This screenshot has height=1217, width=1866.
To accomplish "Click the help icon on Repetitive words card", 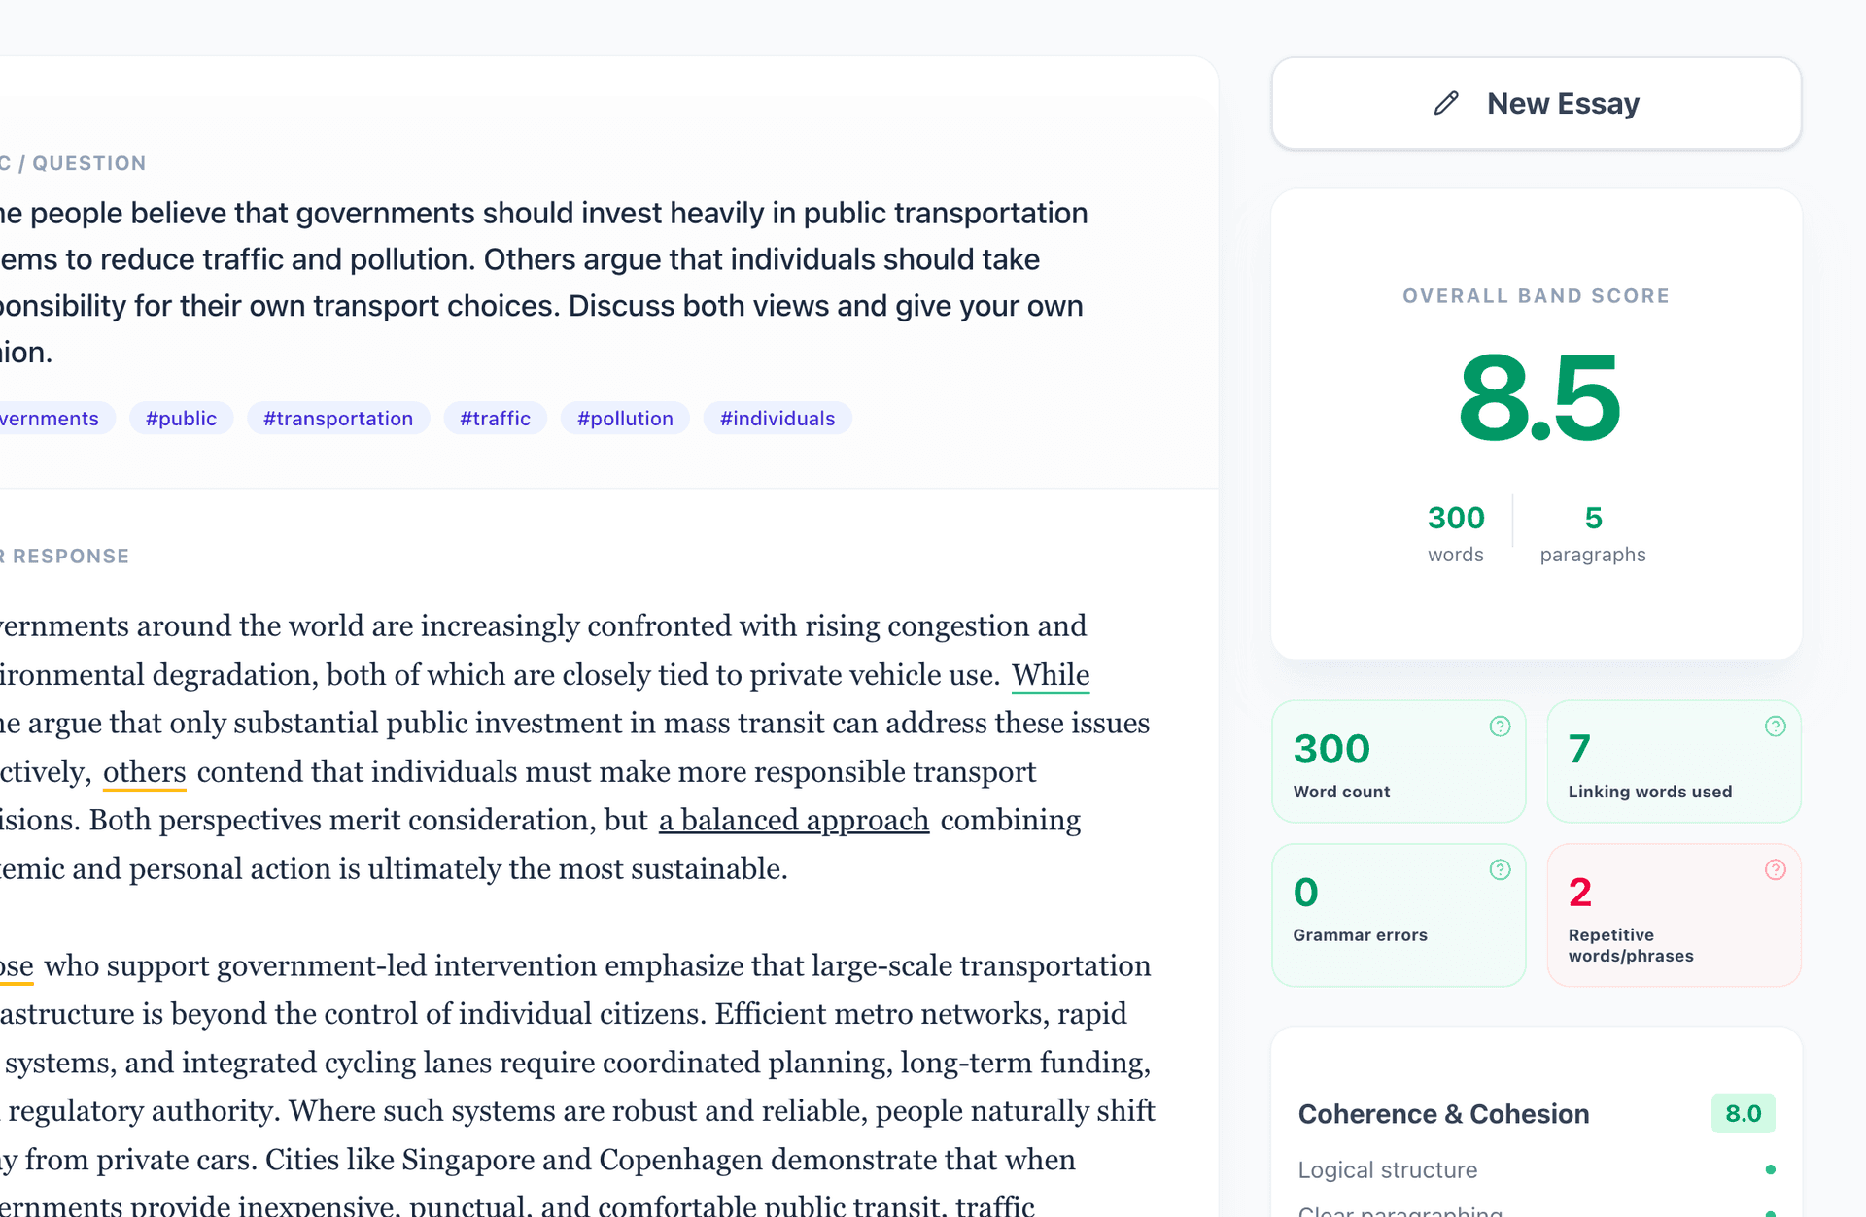I will [1774, 870].
